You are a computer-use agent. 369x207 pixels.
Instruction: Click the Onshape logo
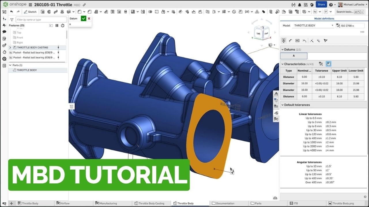pyautogui.click(x=14, y=5)
